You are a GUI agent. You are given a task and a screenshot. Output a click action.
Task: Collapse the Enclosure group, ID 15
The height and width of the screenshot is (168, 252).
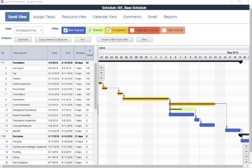click(x=2, y=136)
